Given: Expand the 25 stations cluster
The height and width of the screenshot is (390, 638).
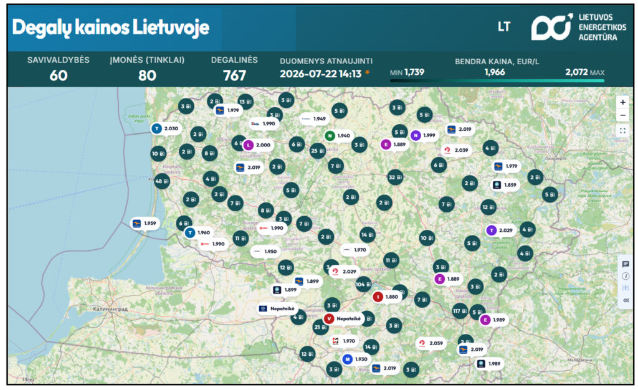Looking at the screenshot, I should click(318, 151).
